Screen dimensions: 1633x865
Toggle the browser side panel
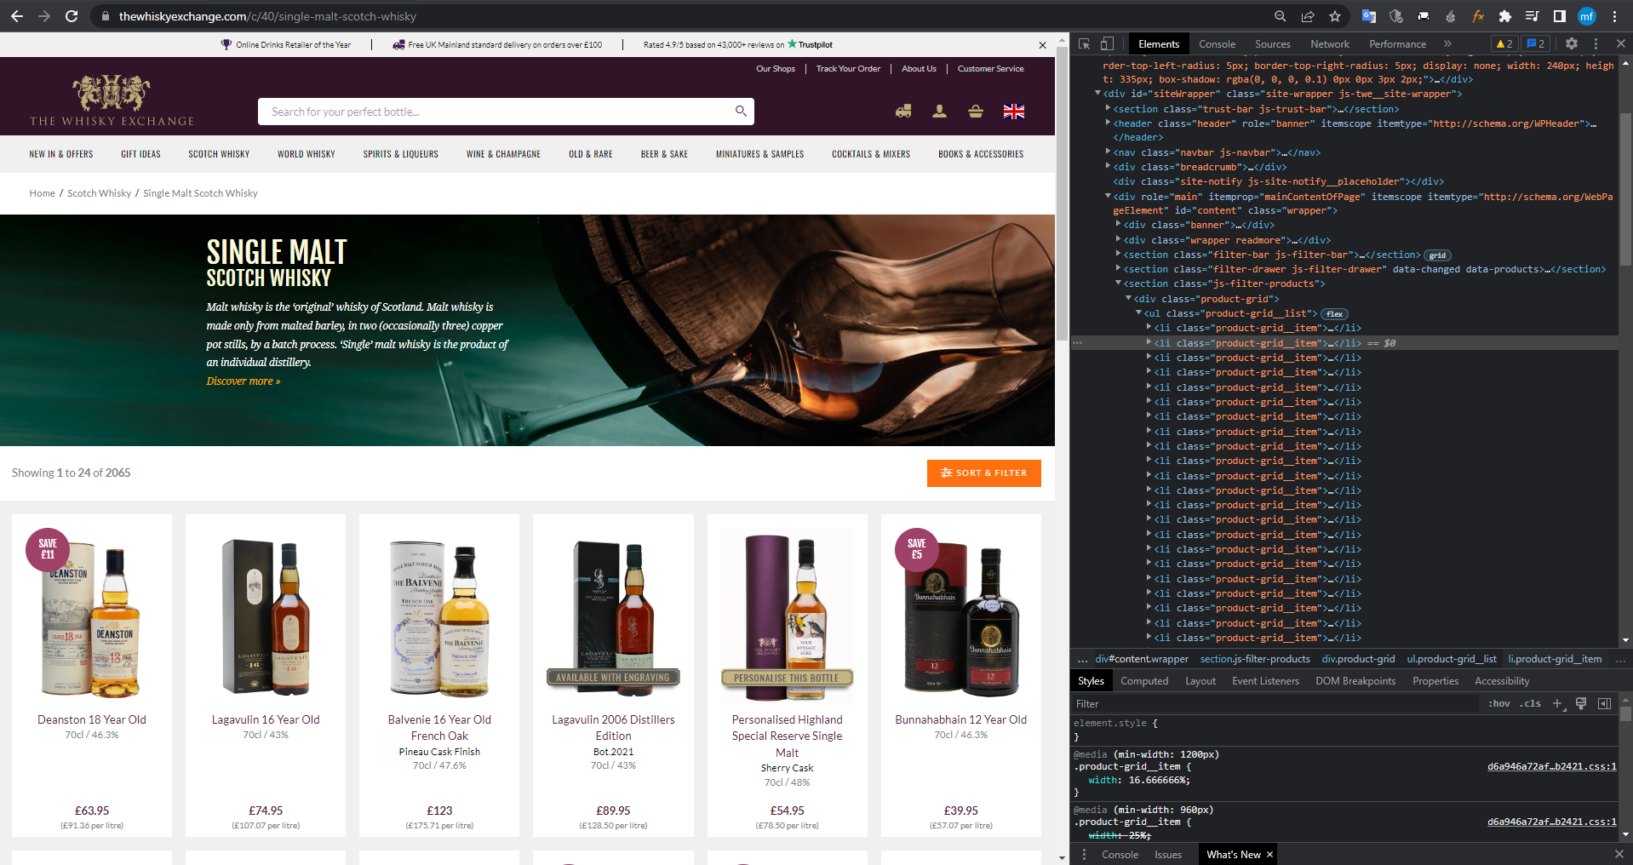point(1559,16)
